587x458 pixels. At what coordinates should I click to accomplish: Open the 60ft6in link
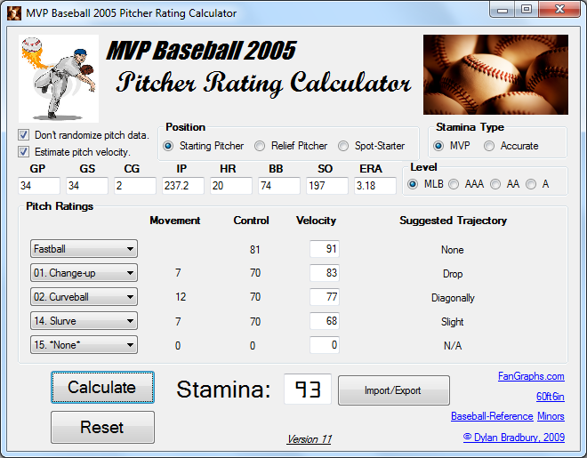[551, 397]
